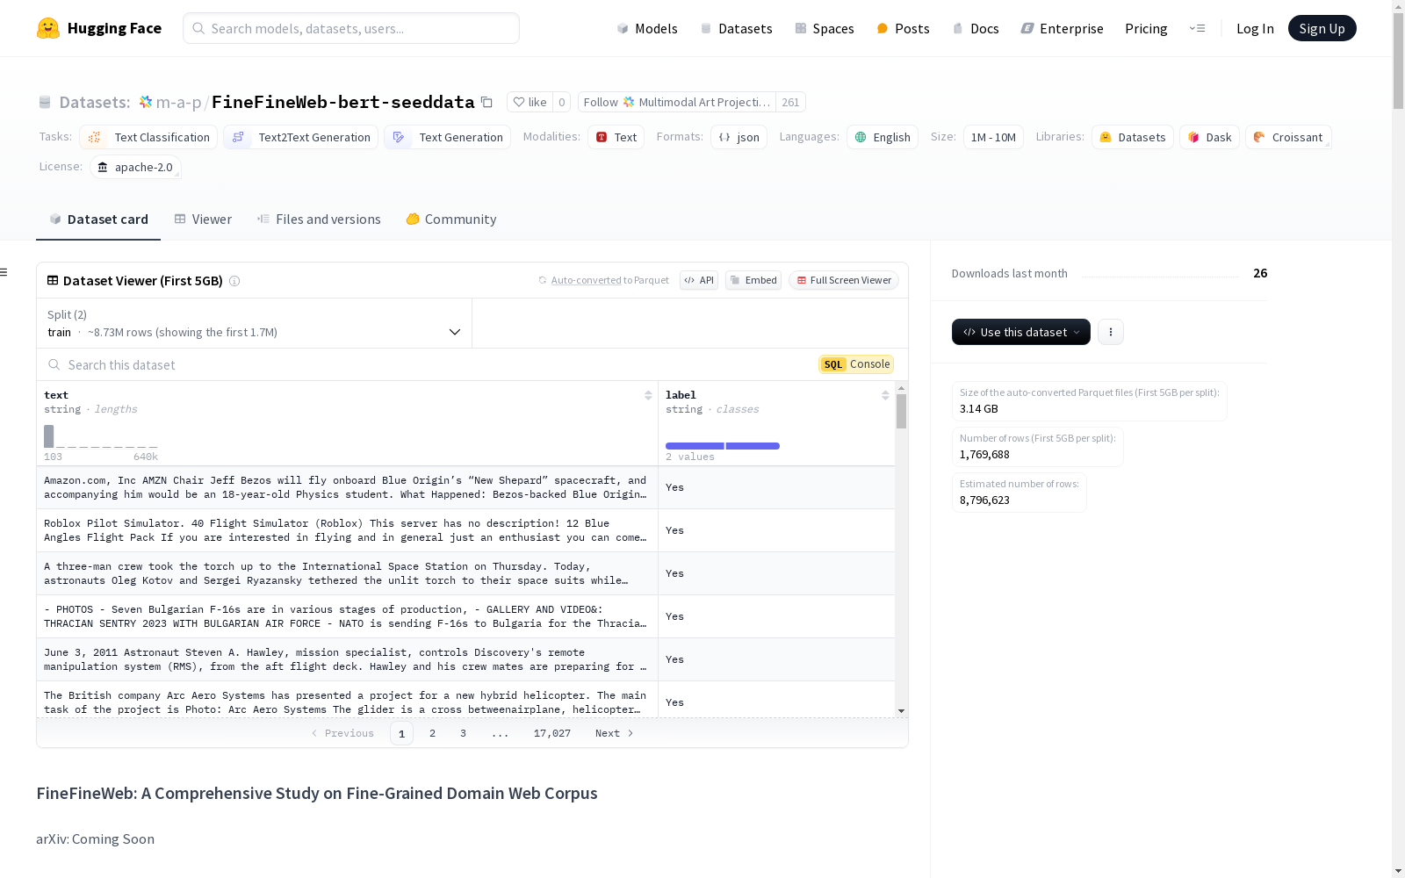Click the Hugging Face logo icon
This screenshot has height=878, width=1405.
coord(48,28)
